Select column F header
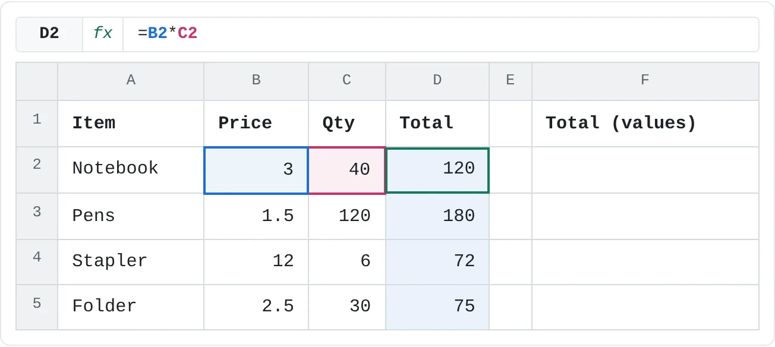This screenshot has width=775, height=347. tap(645, 81)
